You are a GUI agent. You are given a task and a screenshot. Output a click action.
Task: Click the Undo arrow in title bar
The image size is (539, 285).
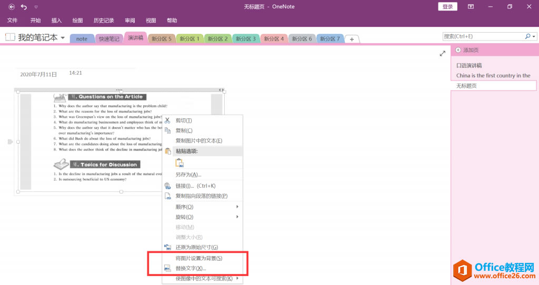coord(24,6)
